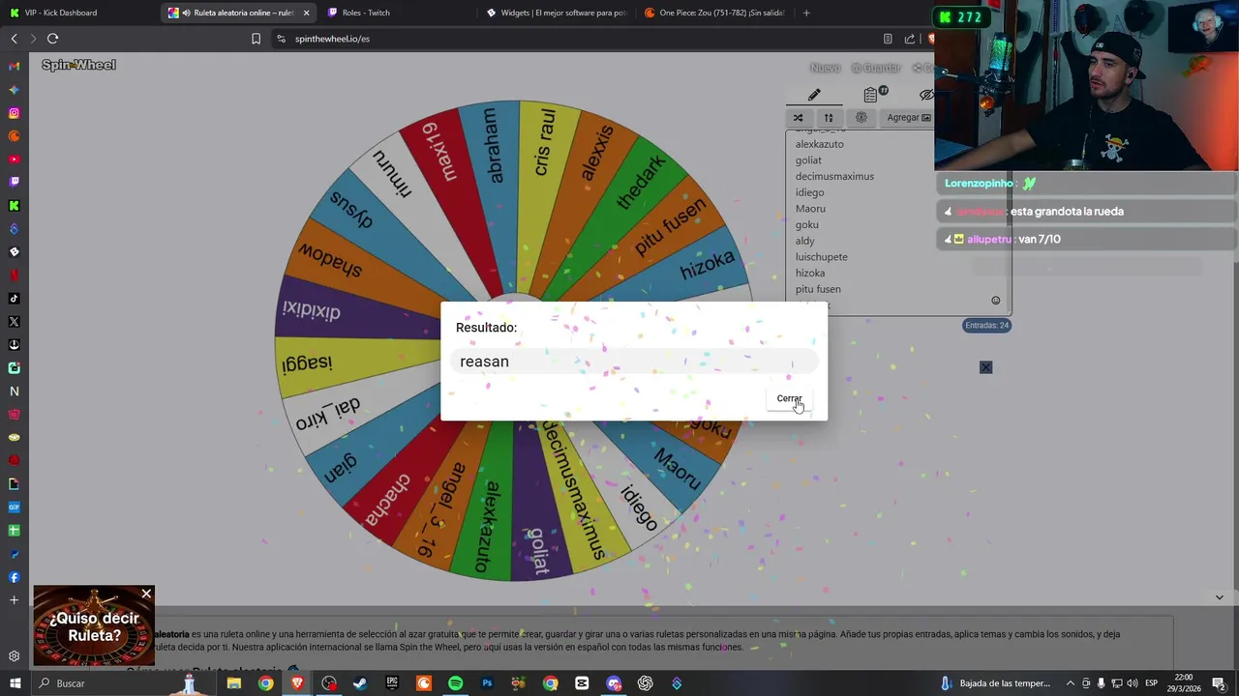Click Guardar to save the wheel

tap(876, 68)
